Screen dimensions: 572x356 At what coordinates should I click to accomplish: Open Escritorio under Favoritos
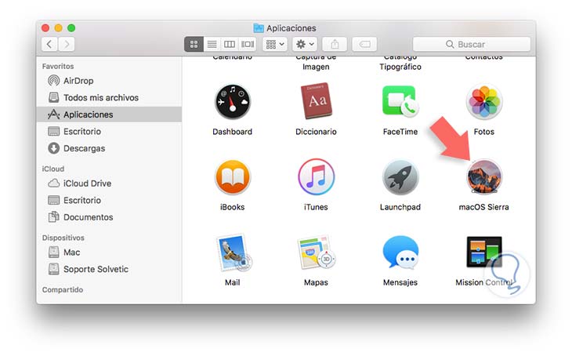click(109, 131)
